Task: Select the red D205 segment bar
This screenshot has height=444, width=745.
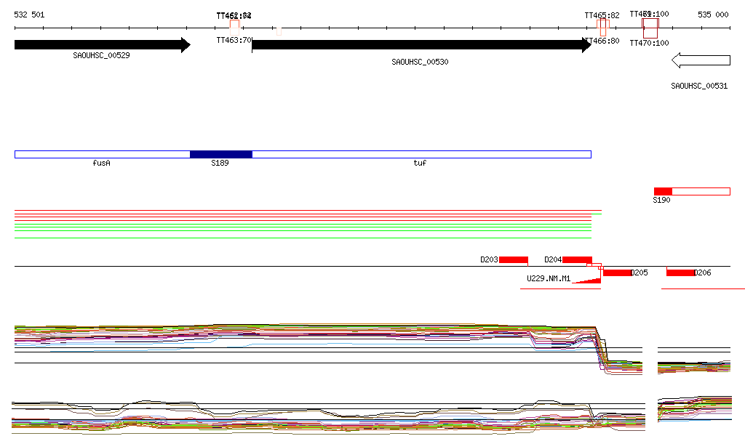Action: coord(618,273)
